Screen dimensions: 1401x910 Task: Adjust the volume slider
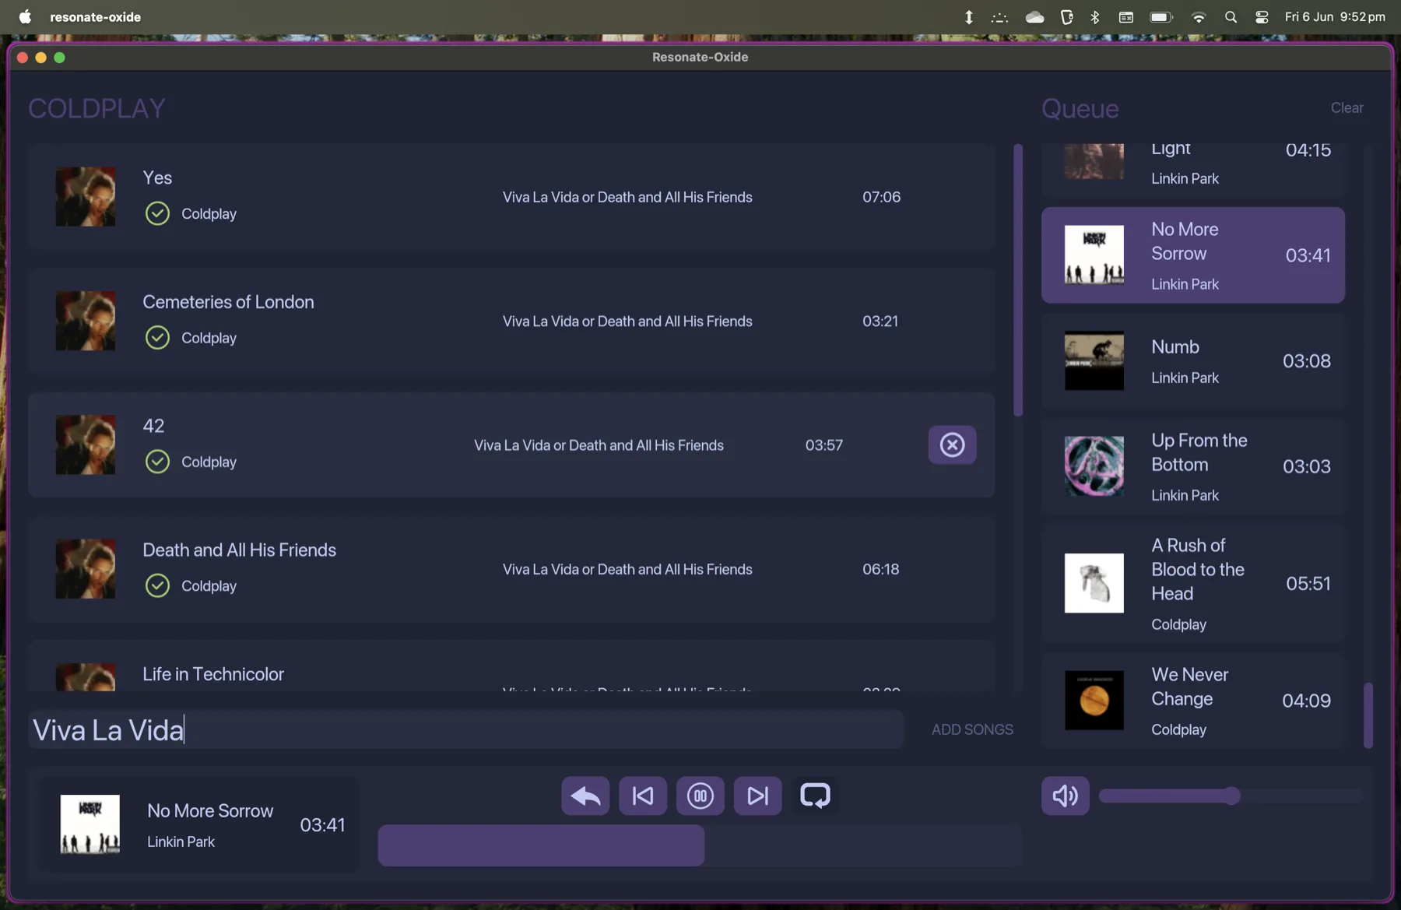pos(1231,796)
